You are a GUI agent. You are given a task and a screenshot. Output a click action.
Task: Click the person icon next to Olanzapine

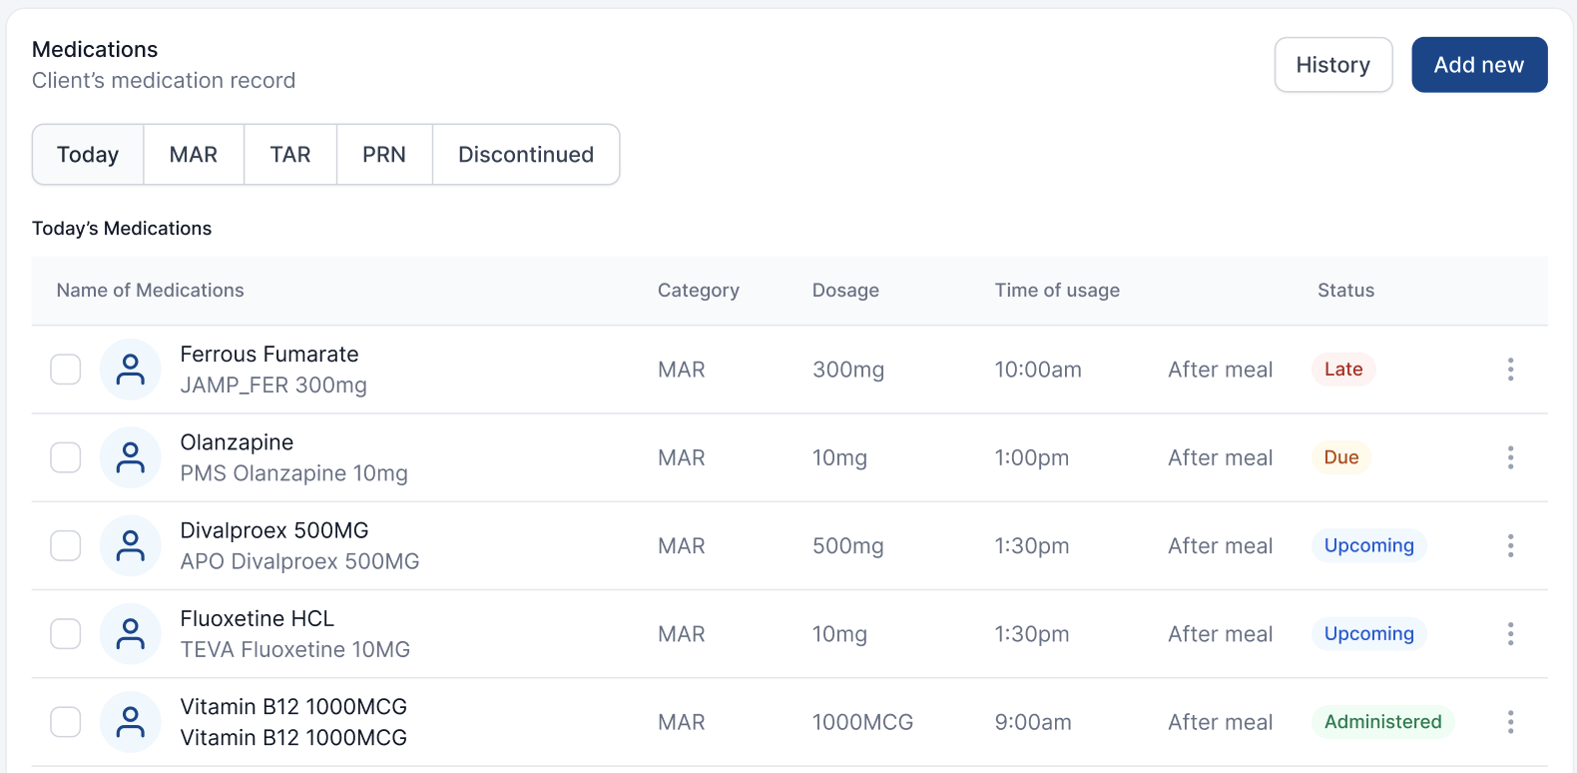(x=131, y=457)
